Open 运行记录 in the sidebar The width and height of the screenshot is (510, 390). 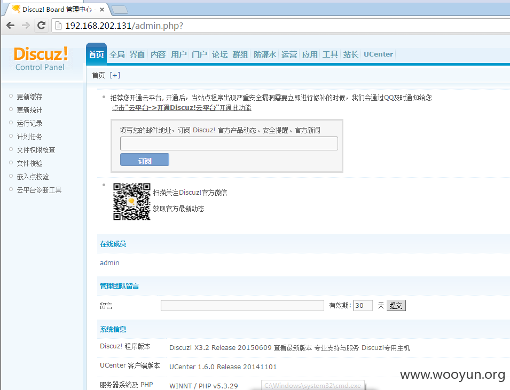[x=29, y=123]
